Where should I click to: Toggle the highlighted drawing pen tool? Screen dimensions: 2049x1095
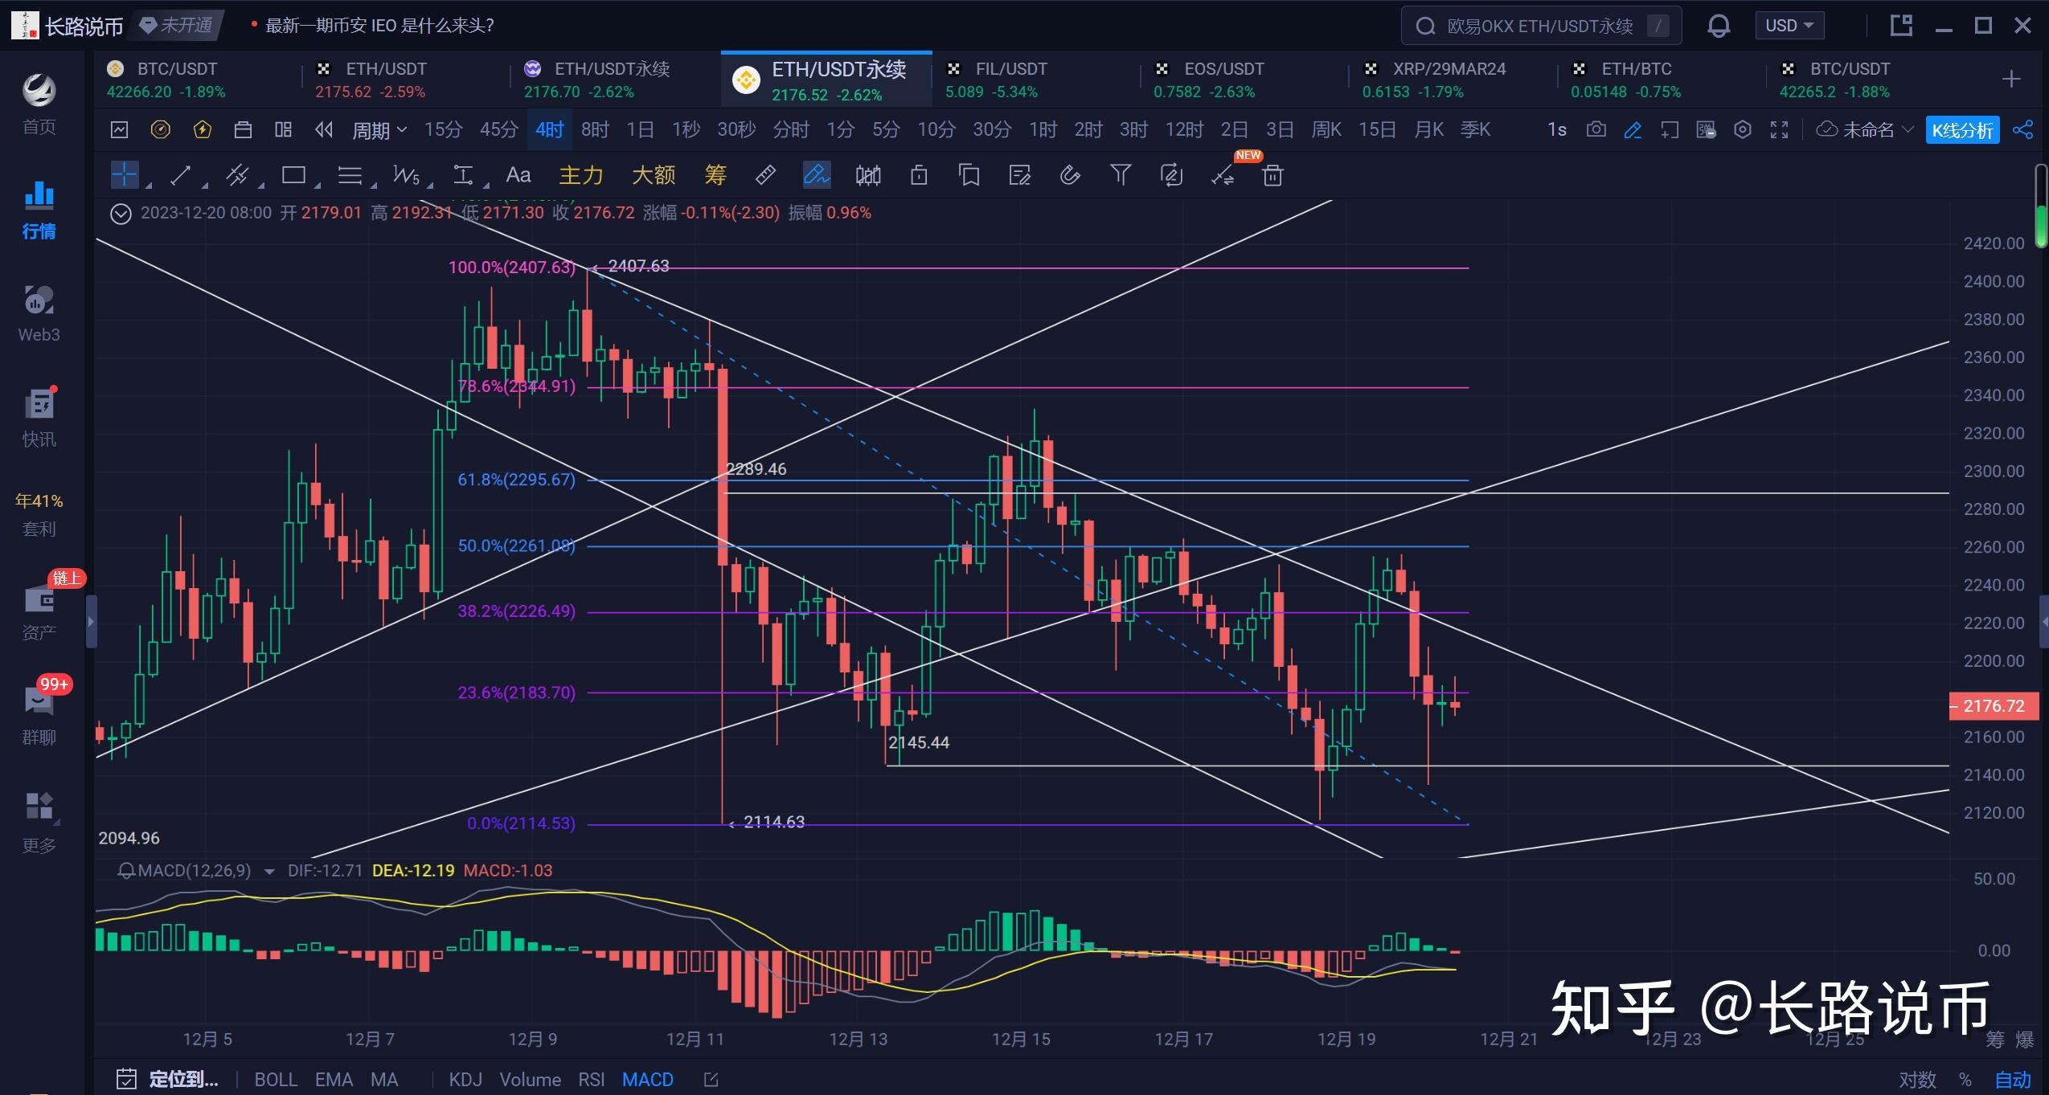tap(816, 174)
